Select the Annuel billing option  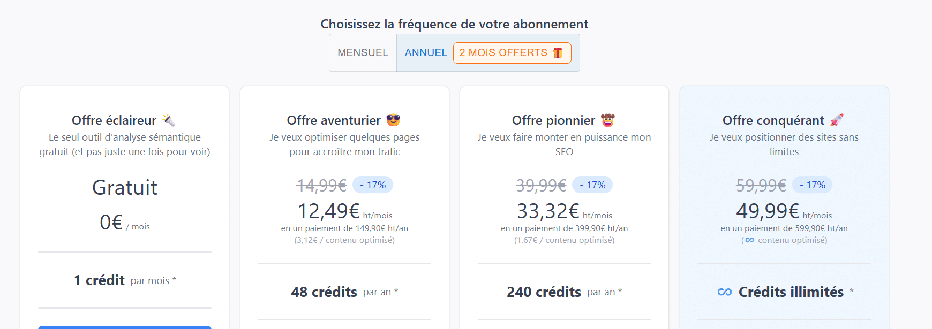click(x=425, y=52)
